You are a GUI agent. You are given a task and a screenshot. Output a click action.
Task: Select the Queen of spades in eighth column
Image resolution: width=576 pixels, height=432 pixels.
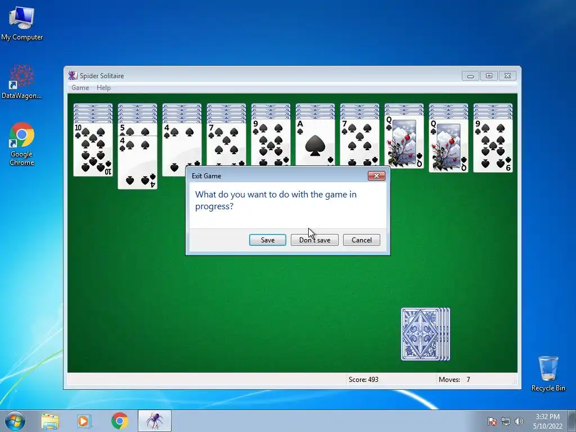(404, 142)
